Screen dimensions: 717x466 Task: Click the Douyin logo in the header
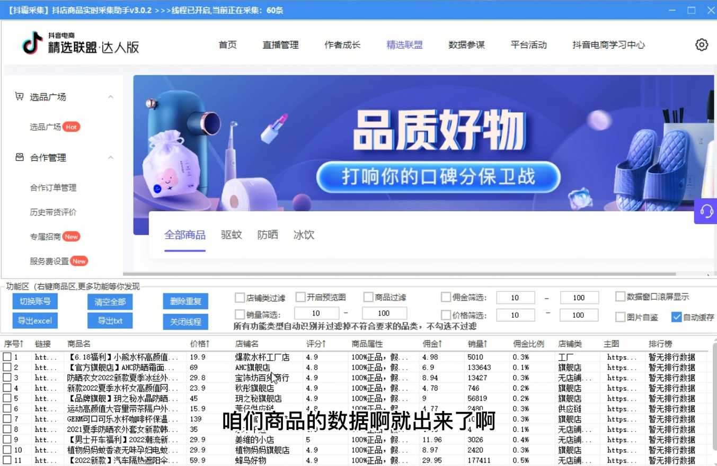[32, 43]
